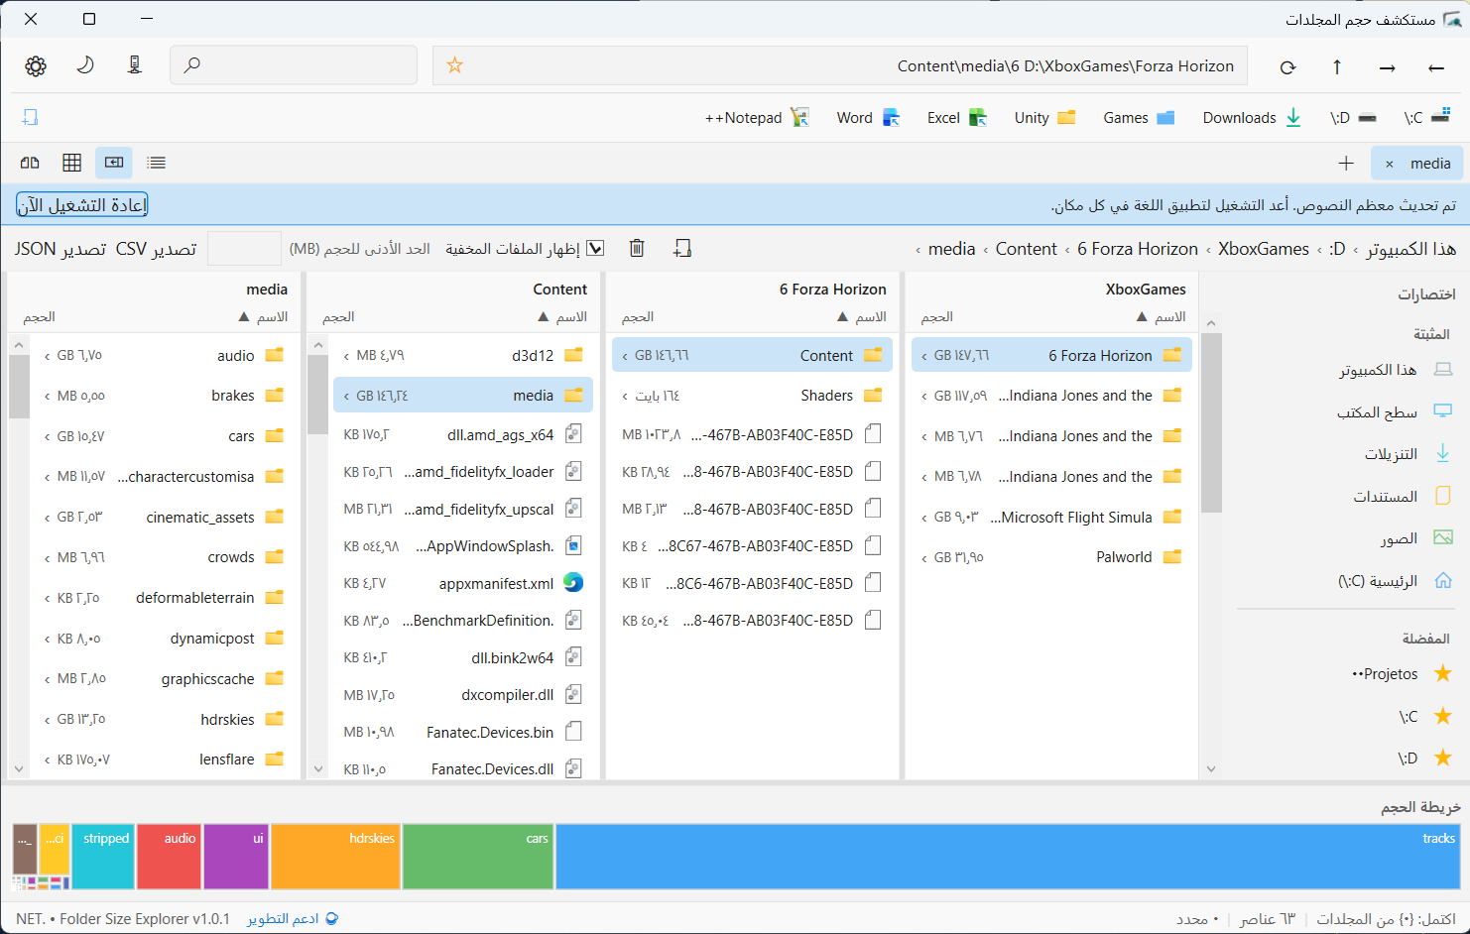
Task: Click the favorite star in address bar
Action: pos(455,65)
